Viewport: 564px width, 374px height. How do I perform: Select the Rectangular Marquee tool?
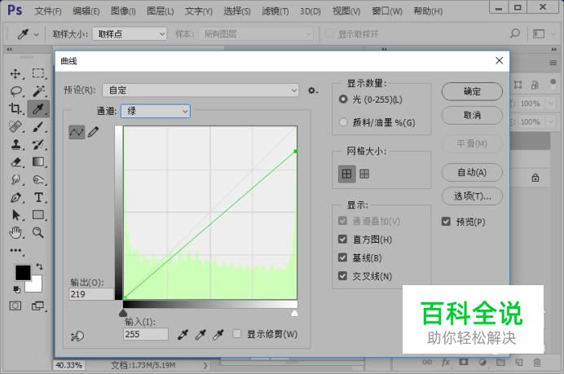pos(38,73)
